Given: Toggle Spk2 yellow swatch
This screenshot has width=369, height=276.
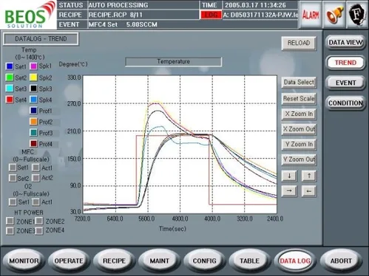Looking at the screenshot, I should [x=33, y=77].
